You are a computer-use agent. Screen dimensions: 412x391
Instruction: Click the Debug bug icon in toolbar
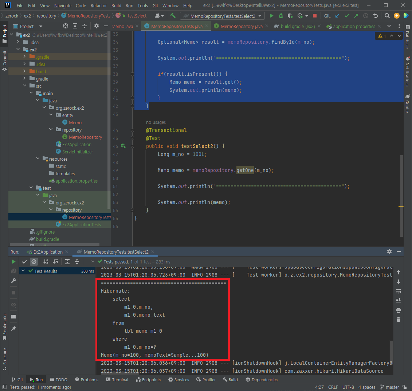point(280,16)
